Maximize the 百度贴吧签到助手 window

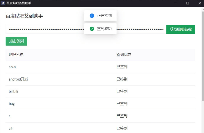(x=187, y=3)
